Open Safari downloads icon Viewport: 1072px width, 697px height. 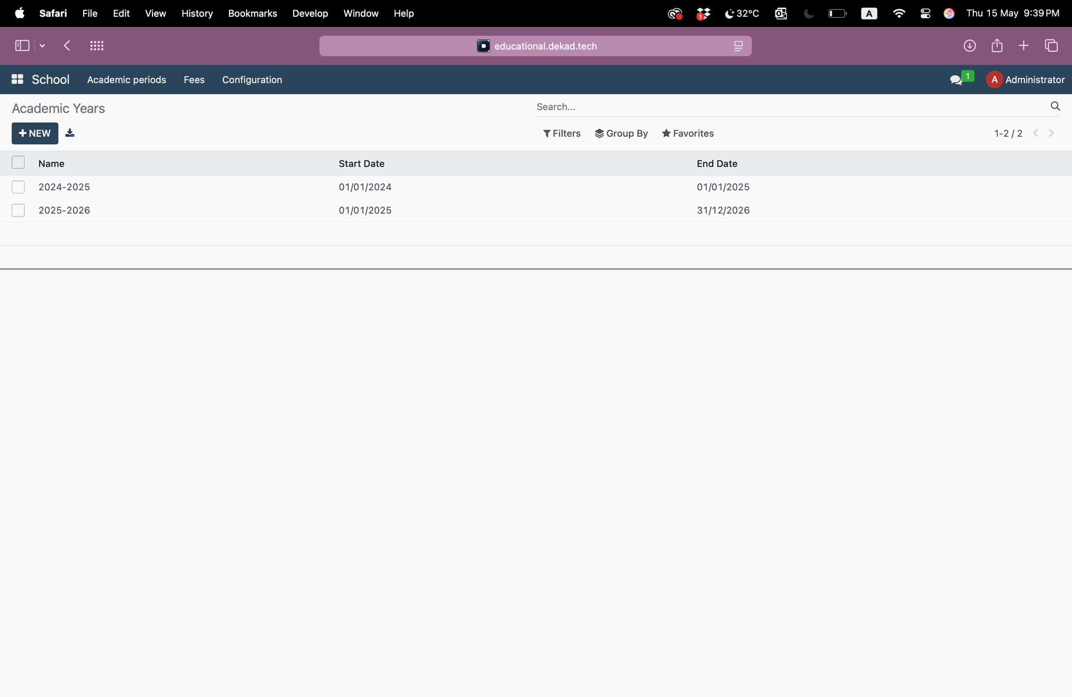[x=969, y=46]
